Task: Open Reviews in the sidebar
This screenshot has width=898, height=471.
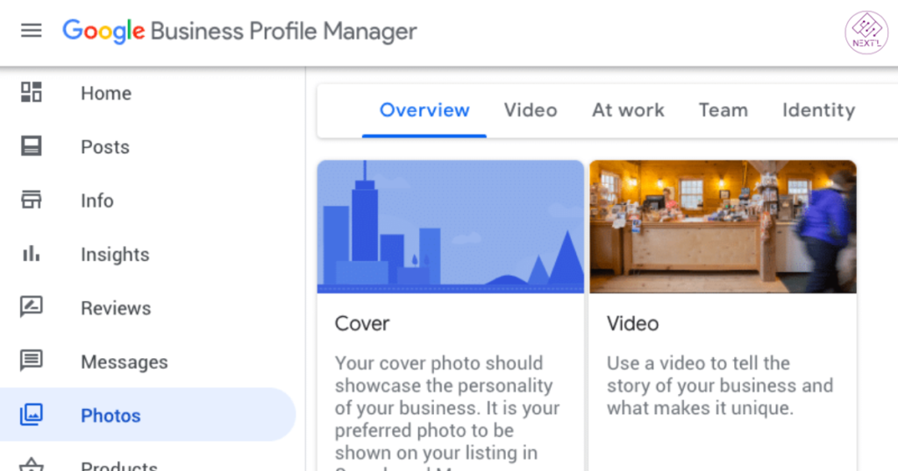Action: [116, 308]
